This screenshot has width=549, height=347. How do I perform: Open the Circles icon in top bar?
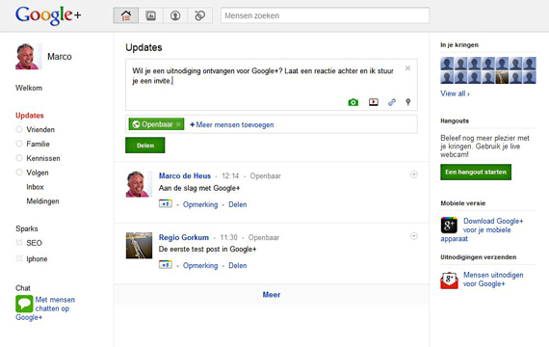coord(200,15)
